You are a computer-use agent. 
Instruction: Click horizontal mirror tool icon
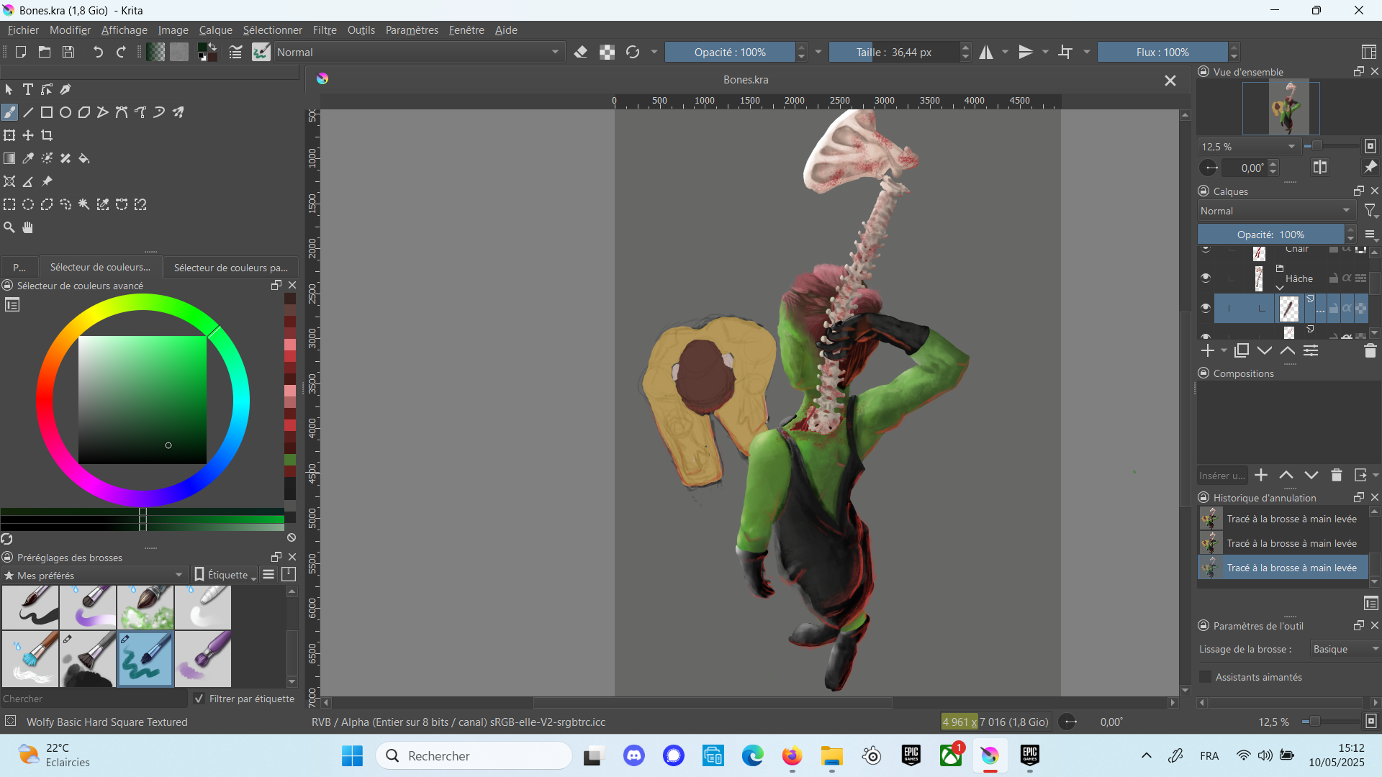coord(986,52)
